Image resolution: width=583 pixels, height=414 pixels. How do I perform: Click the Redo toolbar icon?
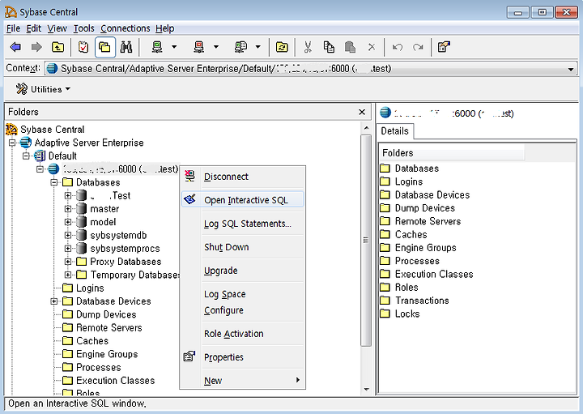(419, 47)
